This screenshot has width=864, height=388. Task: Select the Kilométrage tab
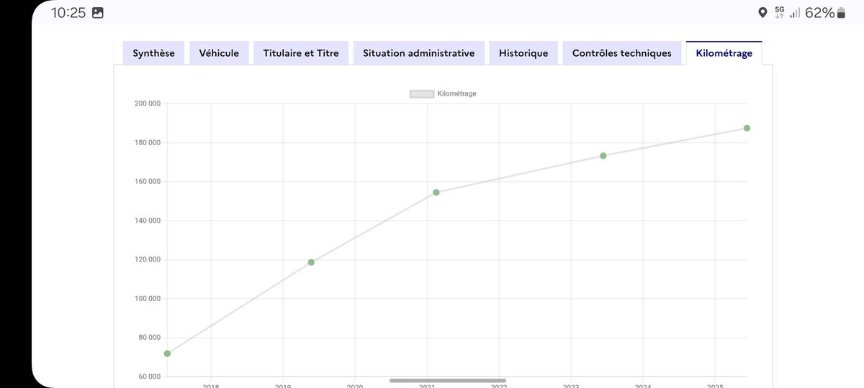(x=724, y=53)
